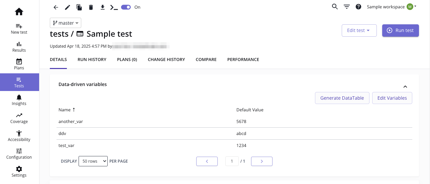The width and height of the screenshot is (430, 184).
Task: Toggle the test On/Off switch
Action: [x=126, y=7]
